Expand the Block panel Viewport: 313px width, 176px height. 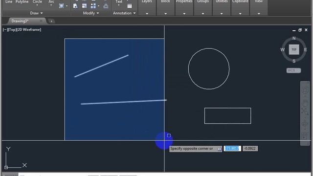pyautogui.click(x=165, y=14)
